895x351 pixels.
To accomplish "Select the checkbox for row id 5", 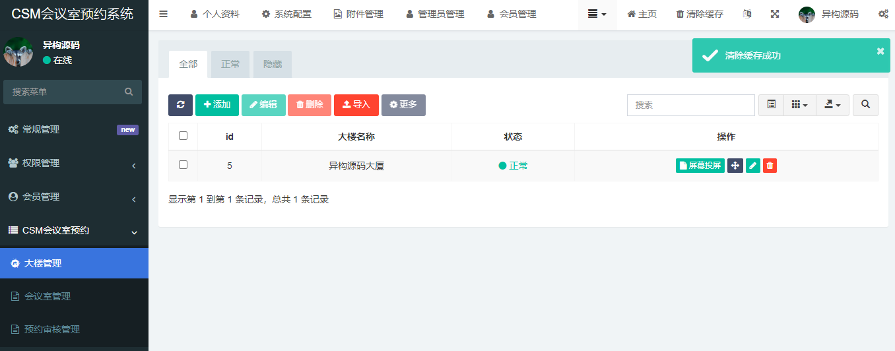I will (183, 165).
